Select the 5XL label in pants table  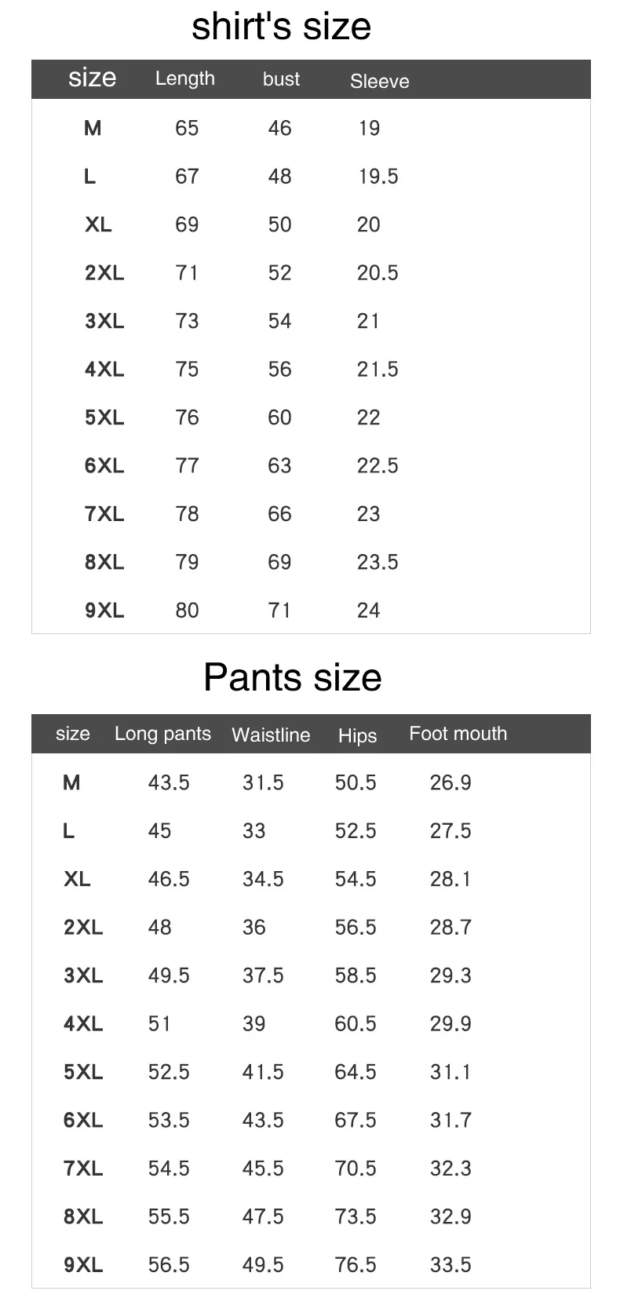pyautogui.click(x=83, y=1072)
